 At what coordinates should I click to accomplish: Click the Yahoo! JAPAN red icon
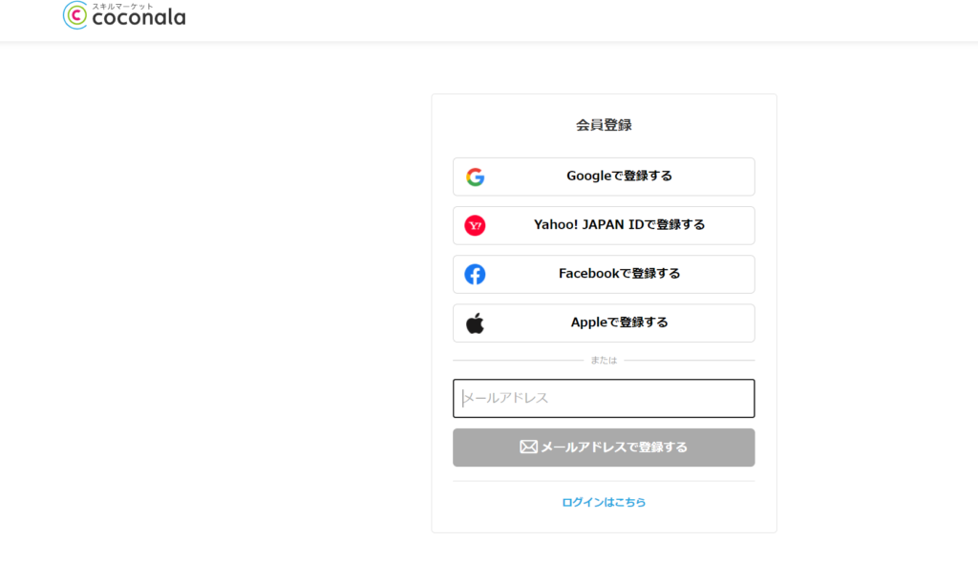pos(476,225)
